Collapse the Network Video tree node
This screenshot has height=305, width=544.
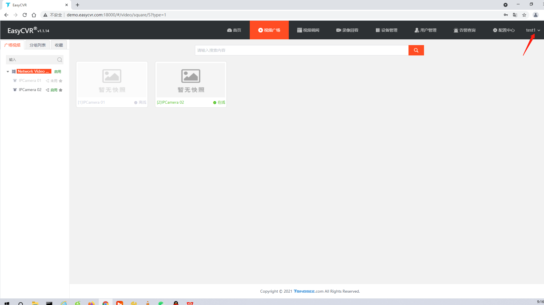8,72
